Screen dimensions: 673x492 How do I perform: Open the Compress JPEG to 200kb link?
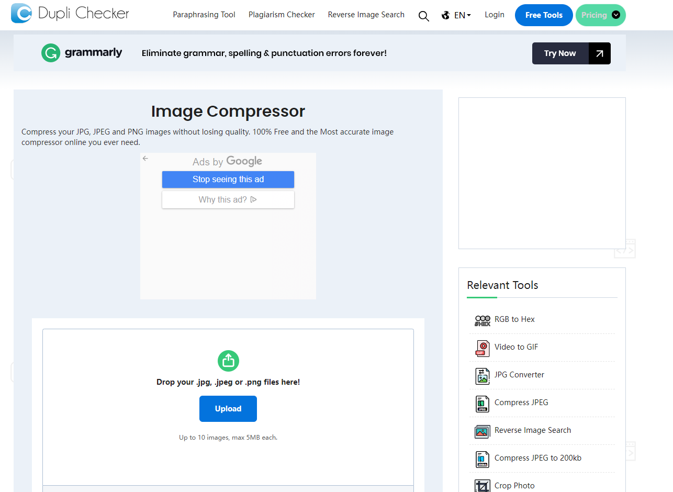pyautogui.click(x=538, y=458)
